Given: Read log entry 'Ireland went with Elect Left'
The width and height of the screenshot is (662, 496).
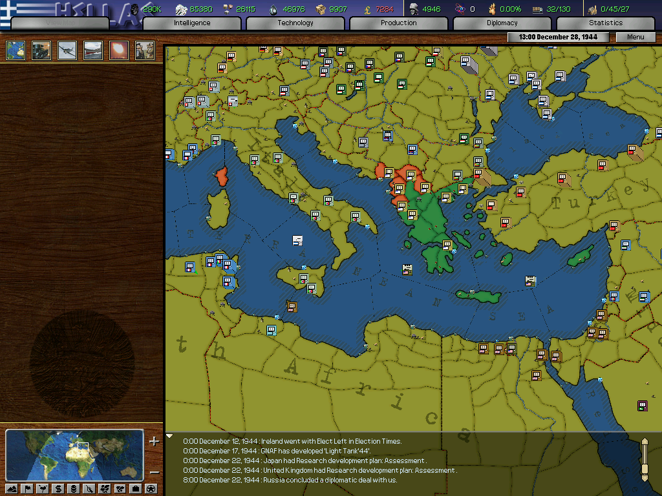Looking at the screenshot, I should tap(292, 441).
